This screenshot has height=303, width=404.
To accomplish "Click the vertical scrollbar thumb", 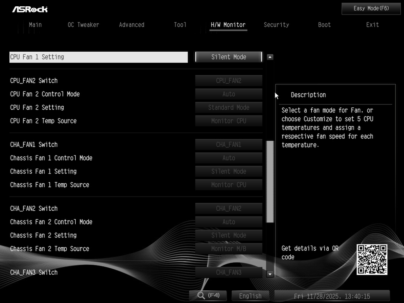I will [270, 181].
